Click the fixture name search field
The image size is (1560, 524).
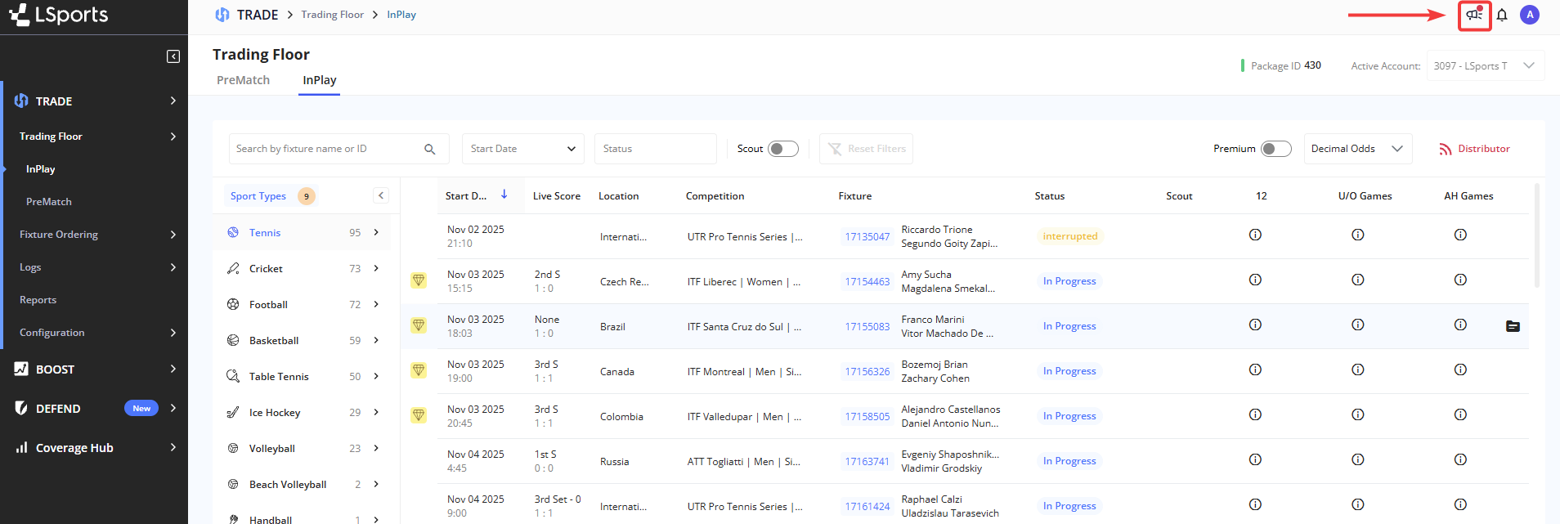click(327, 149)
